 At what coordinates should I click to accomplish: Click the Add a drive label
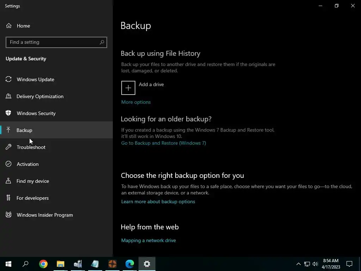[151, 84]
